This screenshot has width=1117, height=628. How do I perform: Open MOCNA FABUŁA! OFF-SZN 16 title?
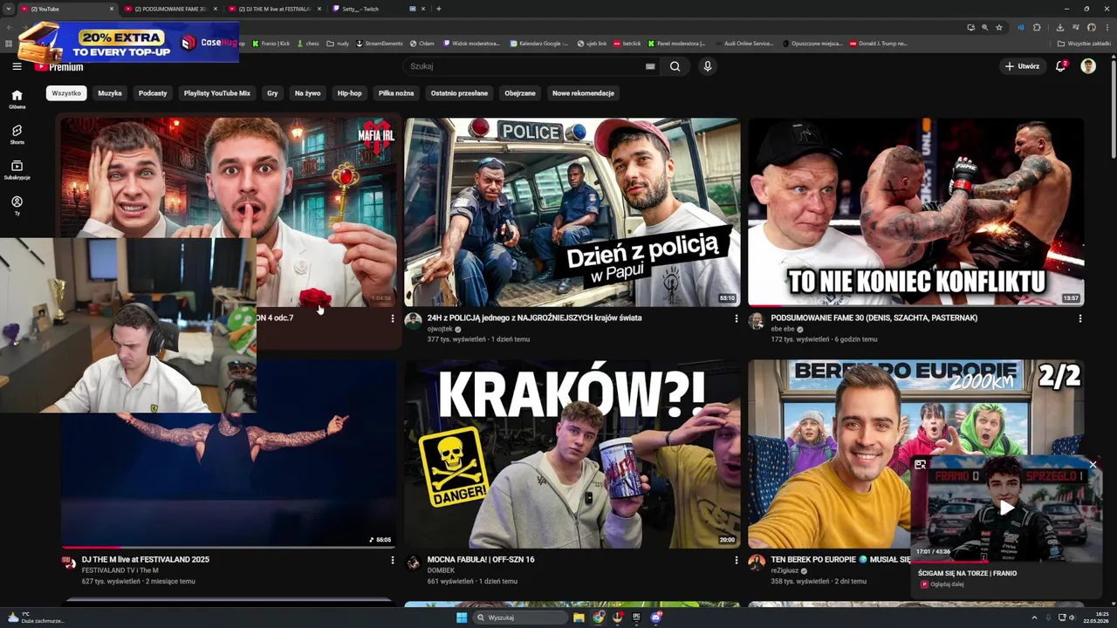tap(480, 560)
